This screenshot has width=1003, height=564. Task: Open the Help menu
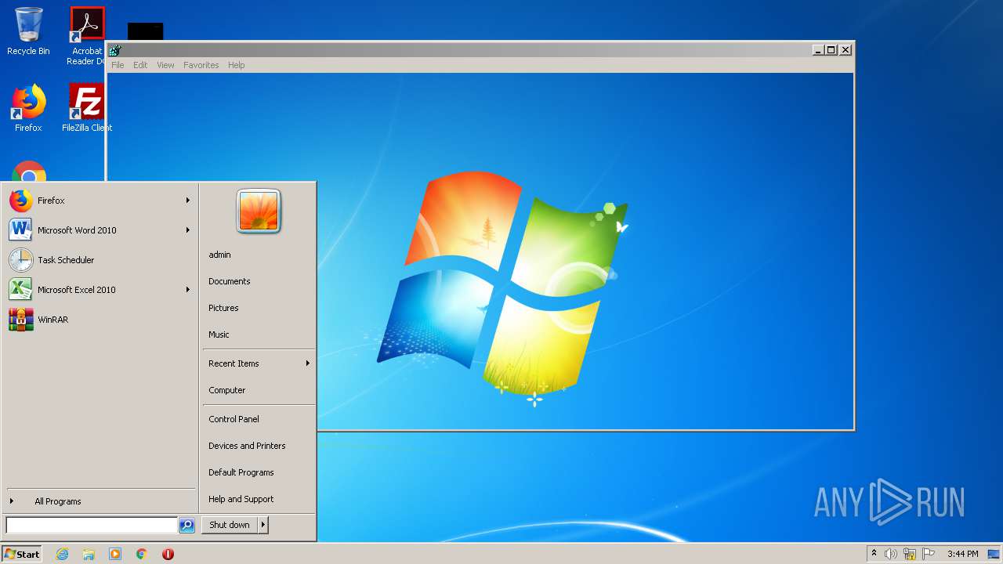[237, 65]
